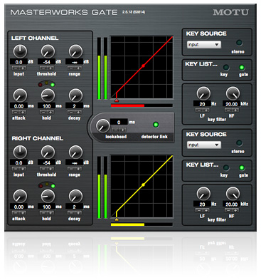The image size is (261, 280).
Task: Click the right channel decay knob
Action: tap(75, 196)
